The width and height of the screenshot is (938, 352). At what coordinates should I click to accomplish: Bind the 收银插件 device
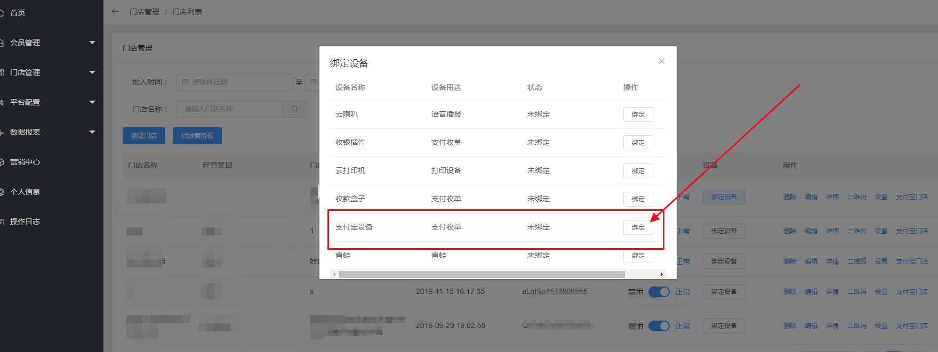point(638,143)
